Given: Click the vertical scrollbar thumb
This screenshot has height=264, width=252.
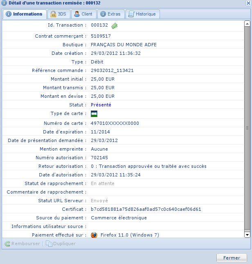Looking at the screenshot, I should coord(247,128).
